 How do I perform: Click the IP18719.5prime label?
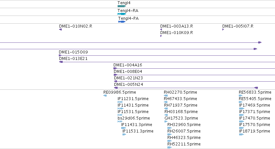[x=255, y=131]
